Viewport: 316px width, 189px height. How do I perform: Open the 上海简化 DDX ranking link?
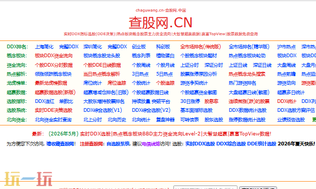44,47
